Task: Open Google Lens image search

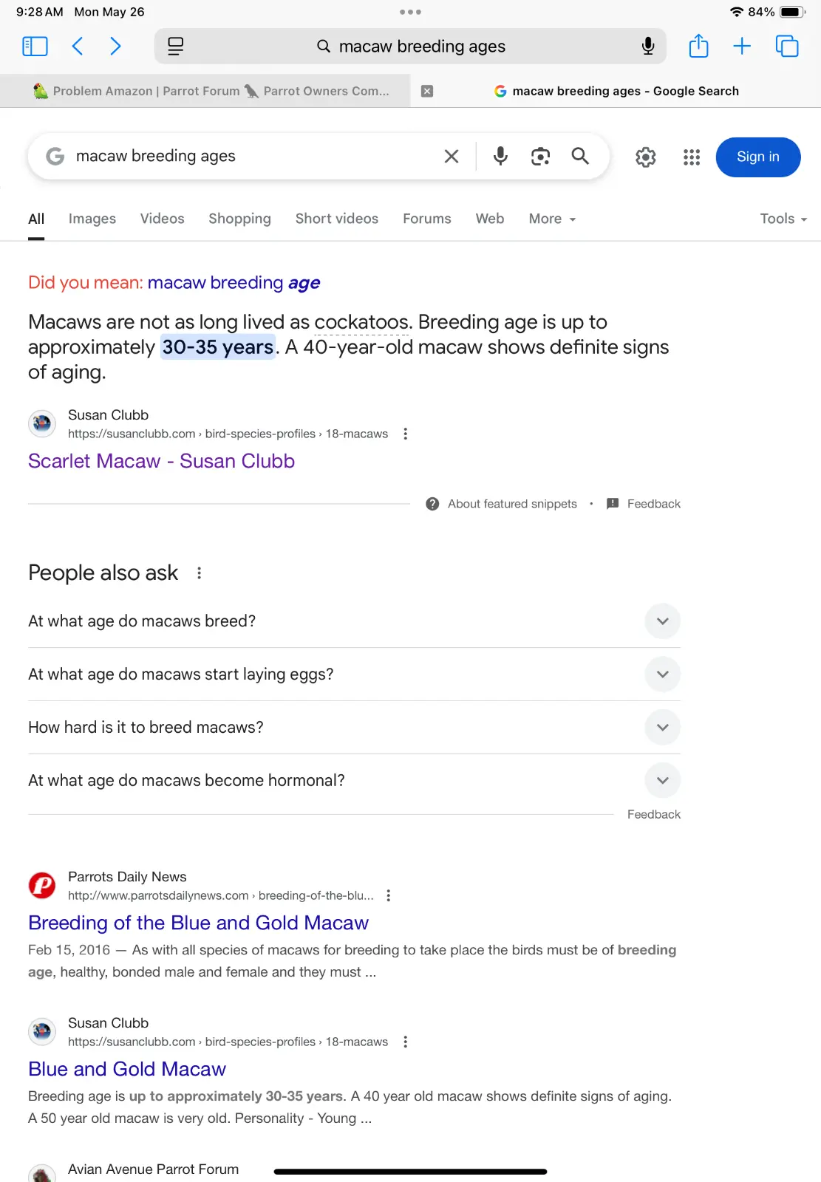Action: pos(540,156)
